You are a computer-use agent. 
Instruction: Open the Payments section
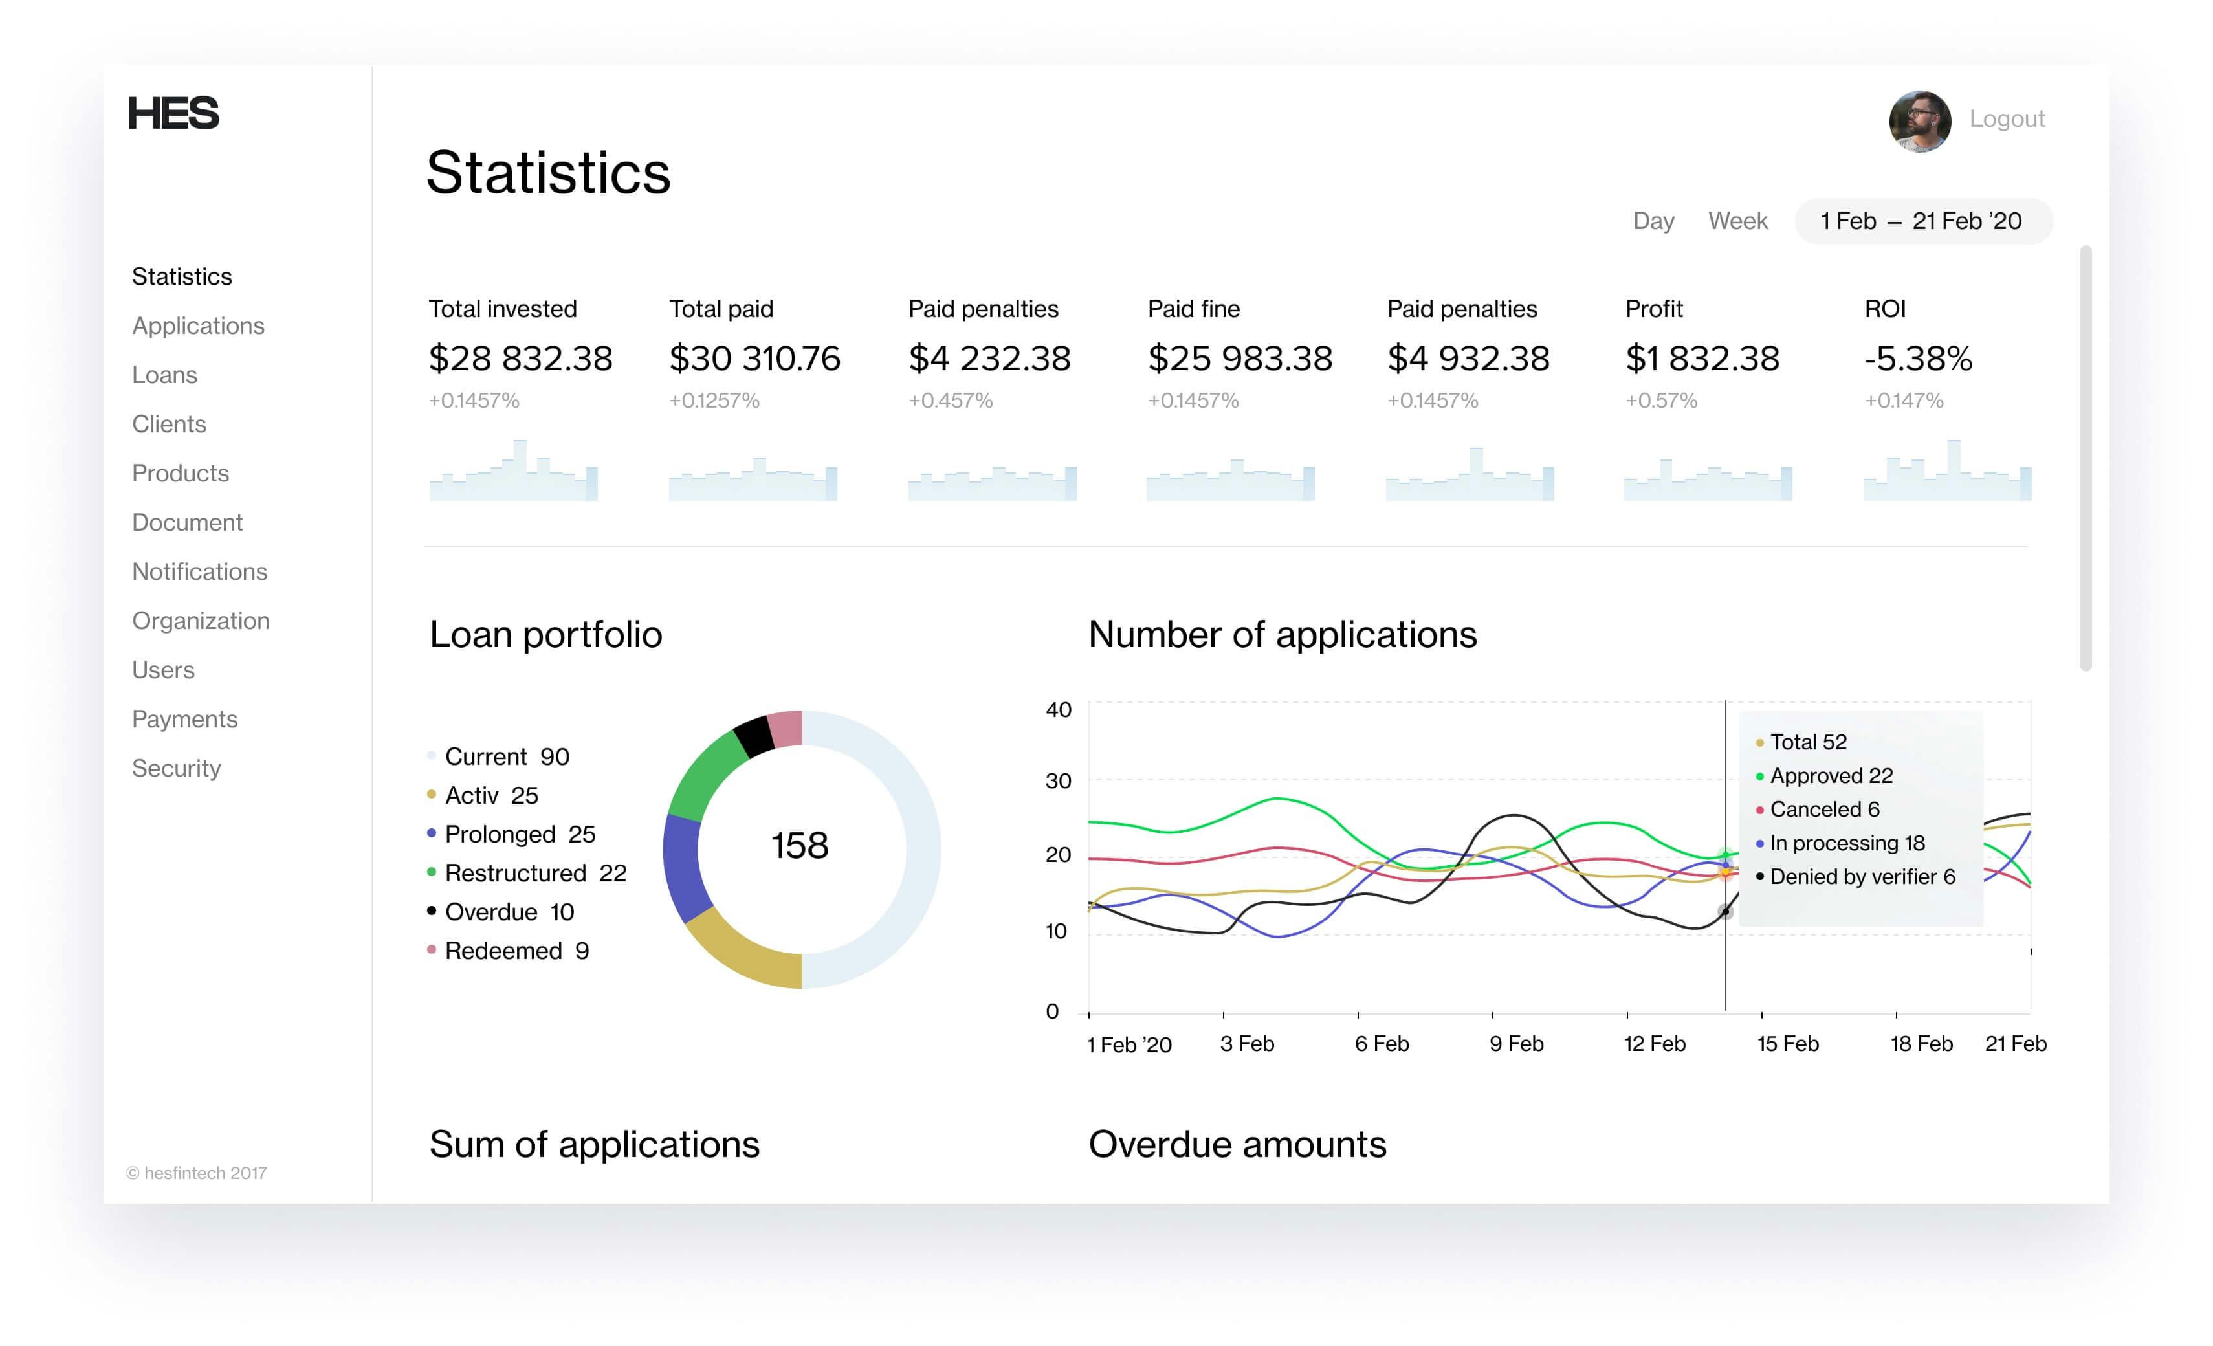(x=184, y=719)
